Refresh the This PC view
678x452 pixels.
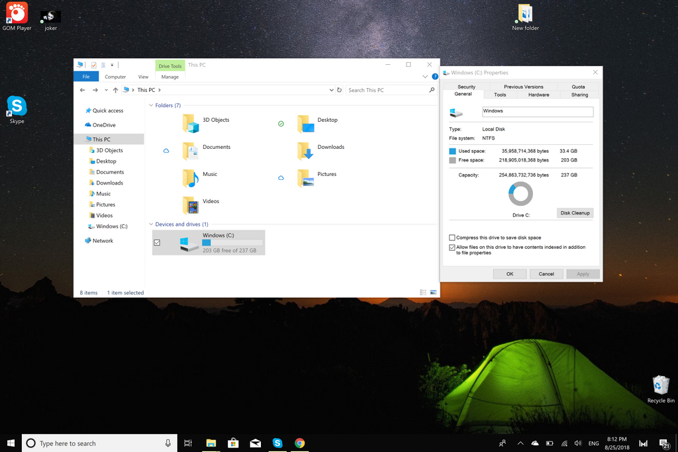coord(340,90)
